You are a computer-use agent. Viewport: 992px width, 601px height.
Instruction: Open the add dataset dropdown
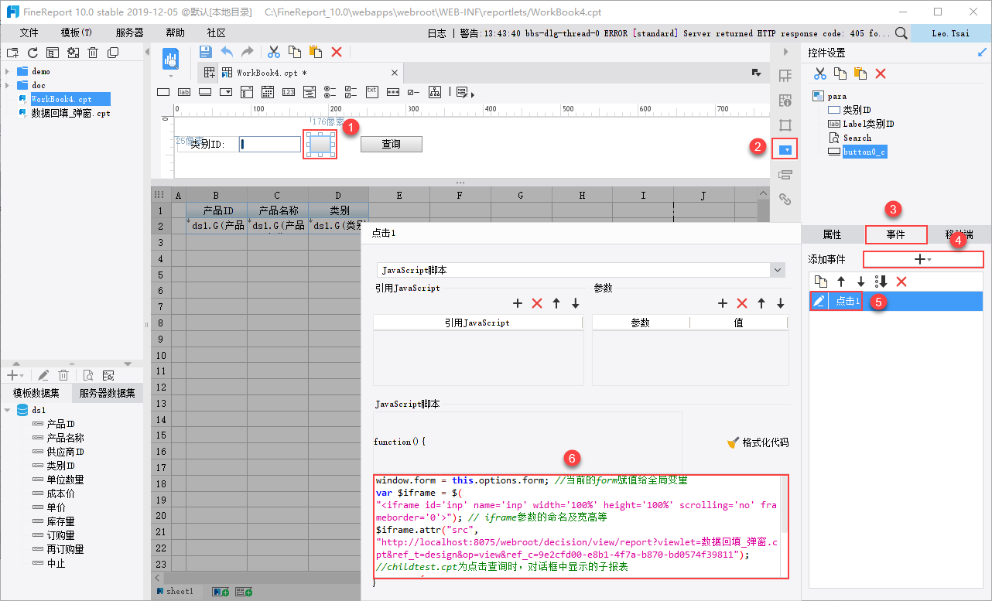pos(15,375)
